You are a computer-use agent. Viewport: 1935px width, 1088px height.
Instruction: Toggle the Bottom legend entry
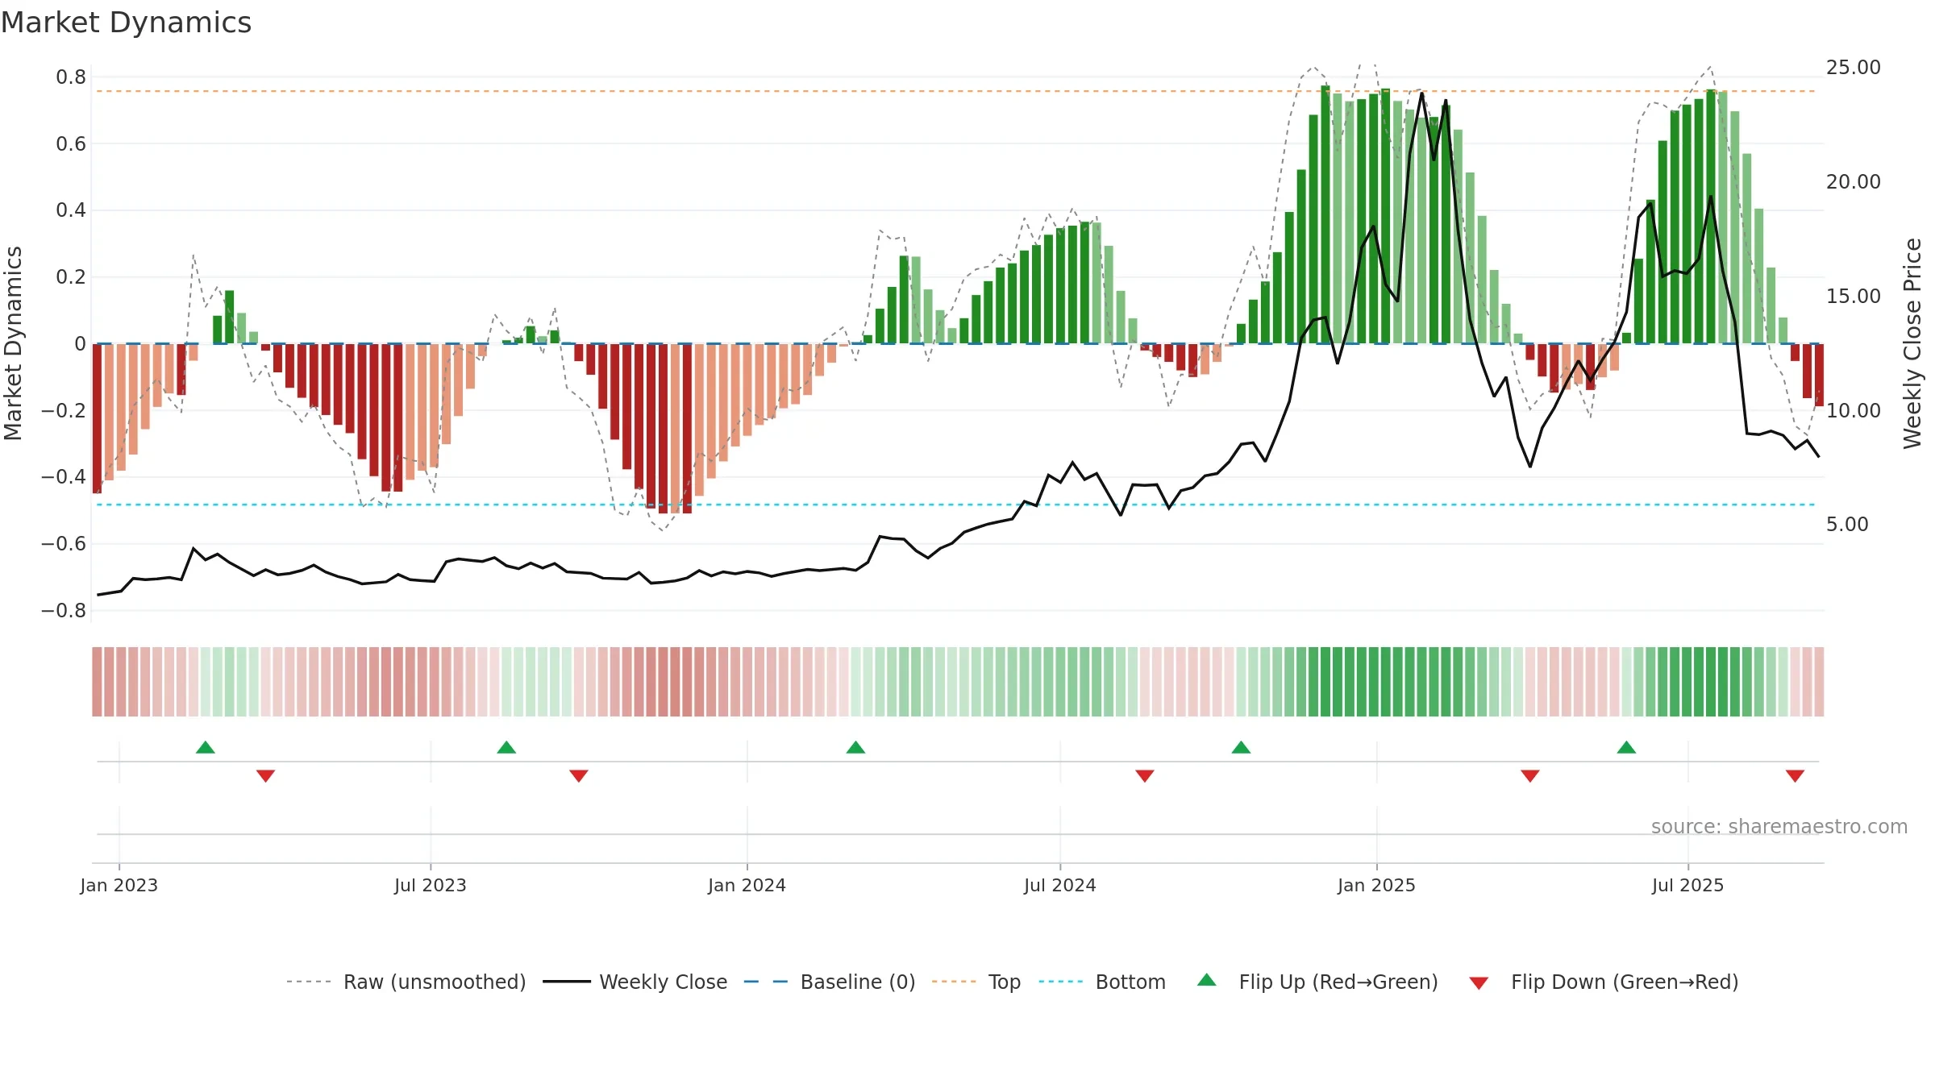click(1102, 982)
